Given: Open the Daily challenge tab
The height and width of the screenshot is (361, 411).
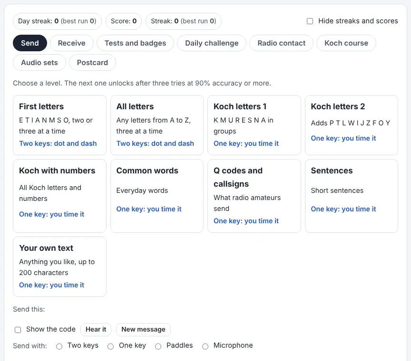Looking at the screenshot, I should (x=212, y=43).
